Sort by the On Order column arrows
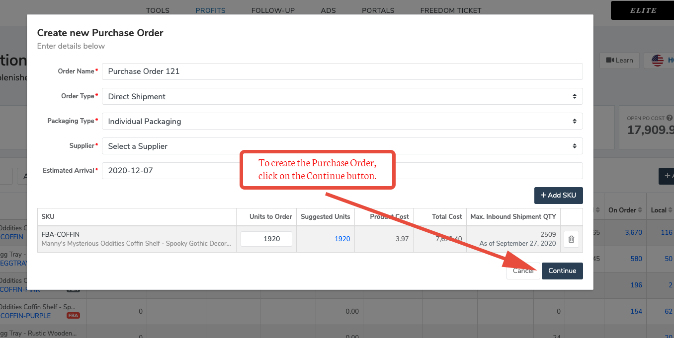 pyautogui.click(x=640, y=210)
